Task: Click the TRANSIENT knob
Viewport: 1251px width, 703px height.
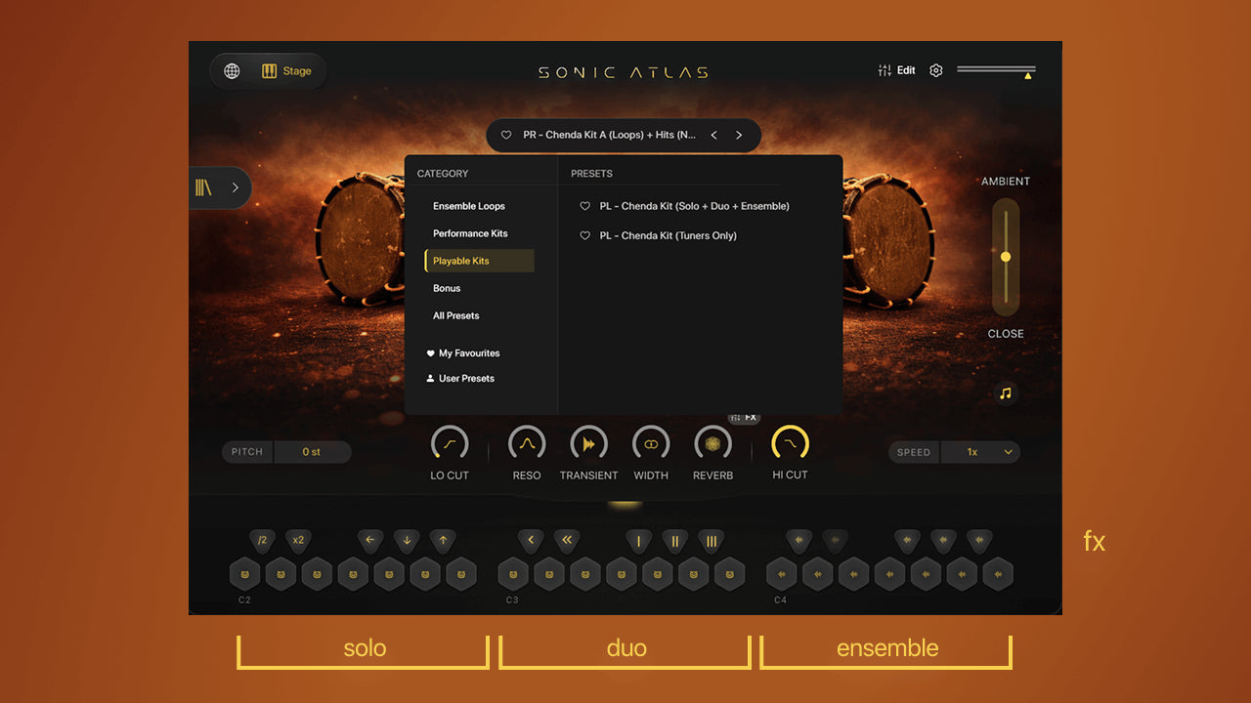Action: pos(588,444)
